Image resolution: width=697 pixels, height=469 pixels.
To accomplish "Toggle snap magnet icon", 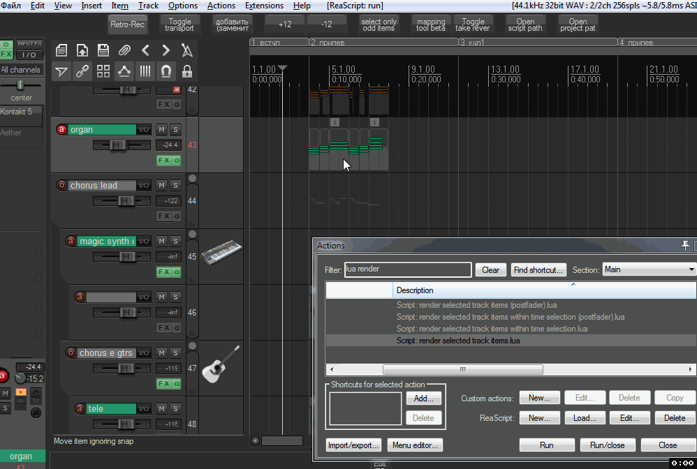I will [166, 70].
